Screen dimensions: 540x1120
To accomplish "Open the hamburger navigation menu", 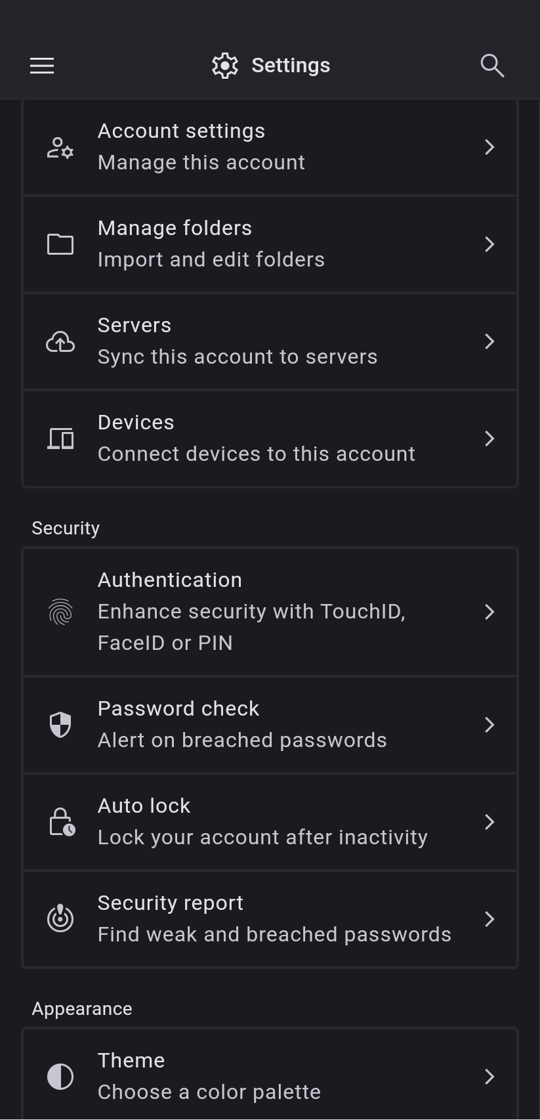I will click(x=42, y=66).
